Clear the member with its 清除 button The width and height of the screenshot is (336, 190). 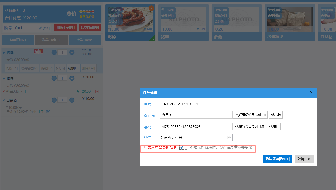click(x=274, y=127)
